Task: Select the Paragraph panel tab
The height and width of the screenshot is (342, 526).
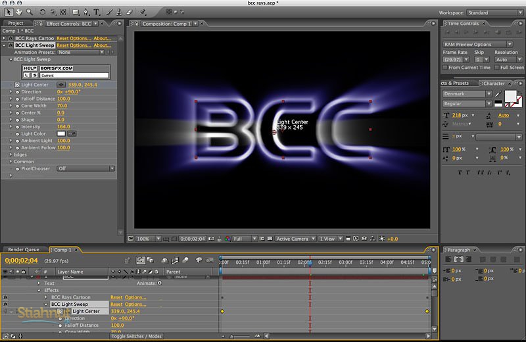Action: pyautogui.click(x=459, y=250)
